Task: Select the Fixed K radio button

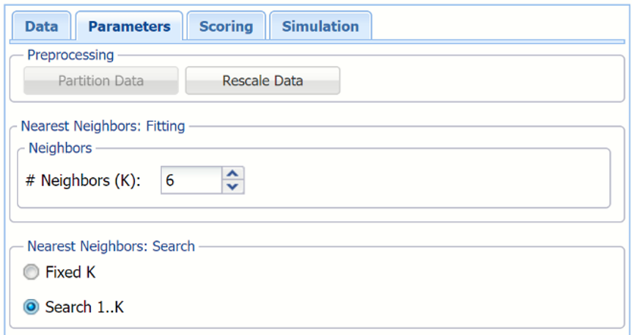Action: (31, 273)
